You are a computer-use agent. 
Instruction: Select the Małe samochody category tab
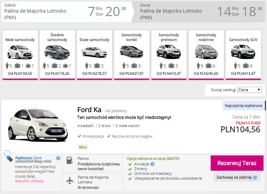(20, 54)
